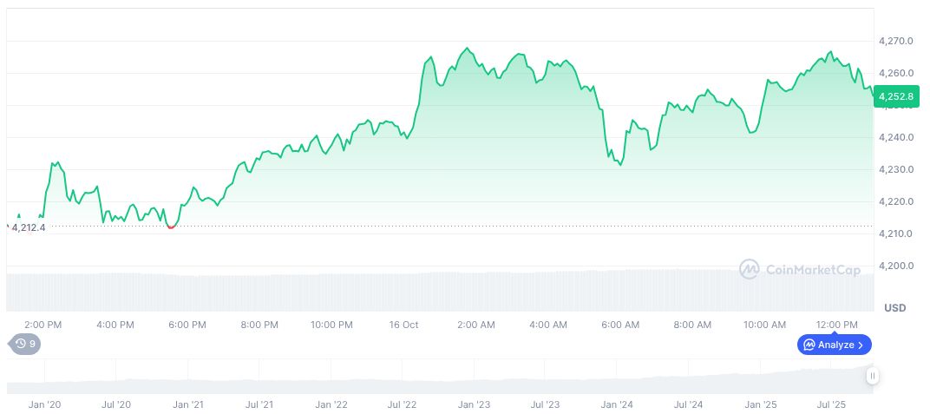
Task: Click the 12:00 PM time axis label
Action: 837,325
